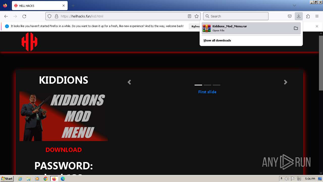The height and width of the screenshot is (182, 323).
Task: Dismiss the Firefox refresh notification bar
Action: point(317,26)
